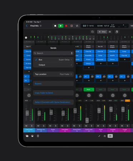Select the Backing Vox channel label
The width and height of the screenshot is (133, 161).
[41, 130]
